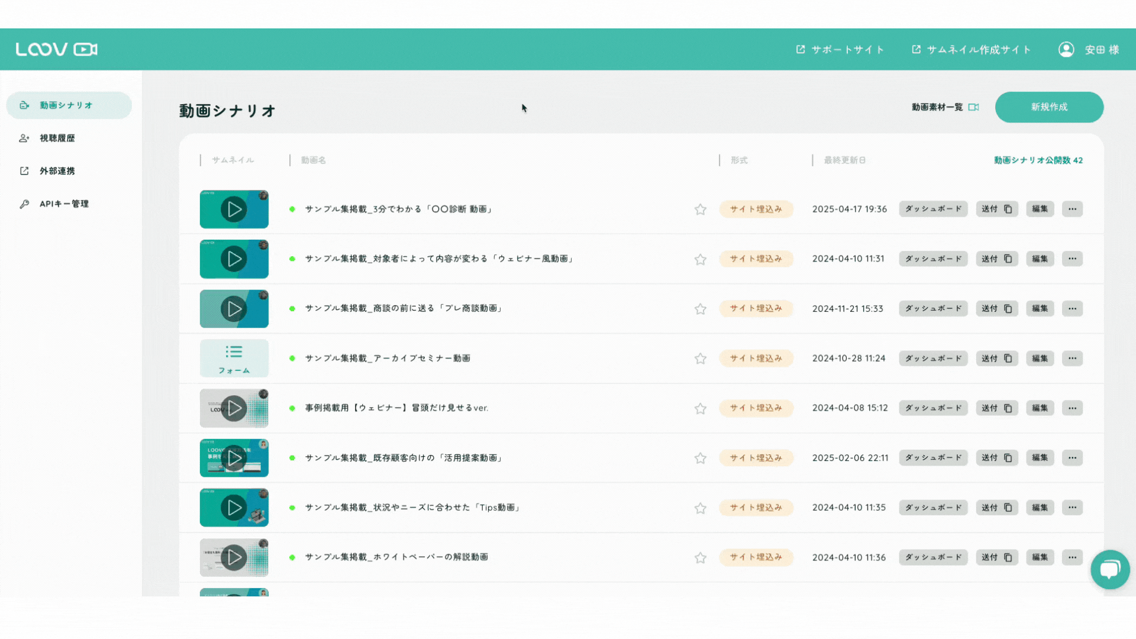Click the user account avatar icon
Image resolution: width=1136 pixels, height=639 pixels.
[x=1066, y=50]
